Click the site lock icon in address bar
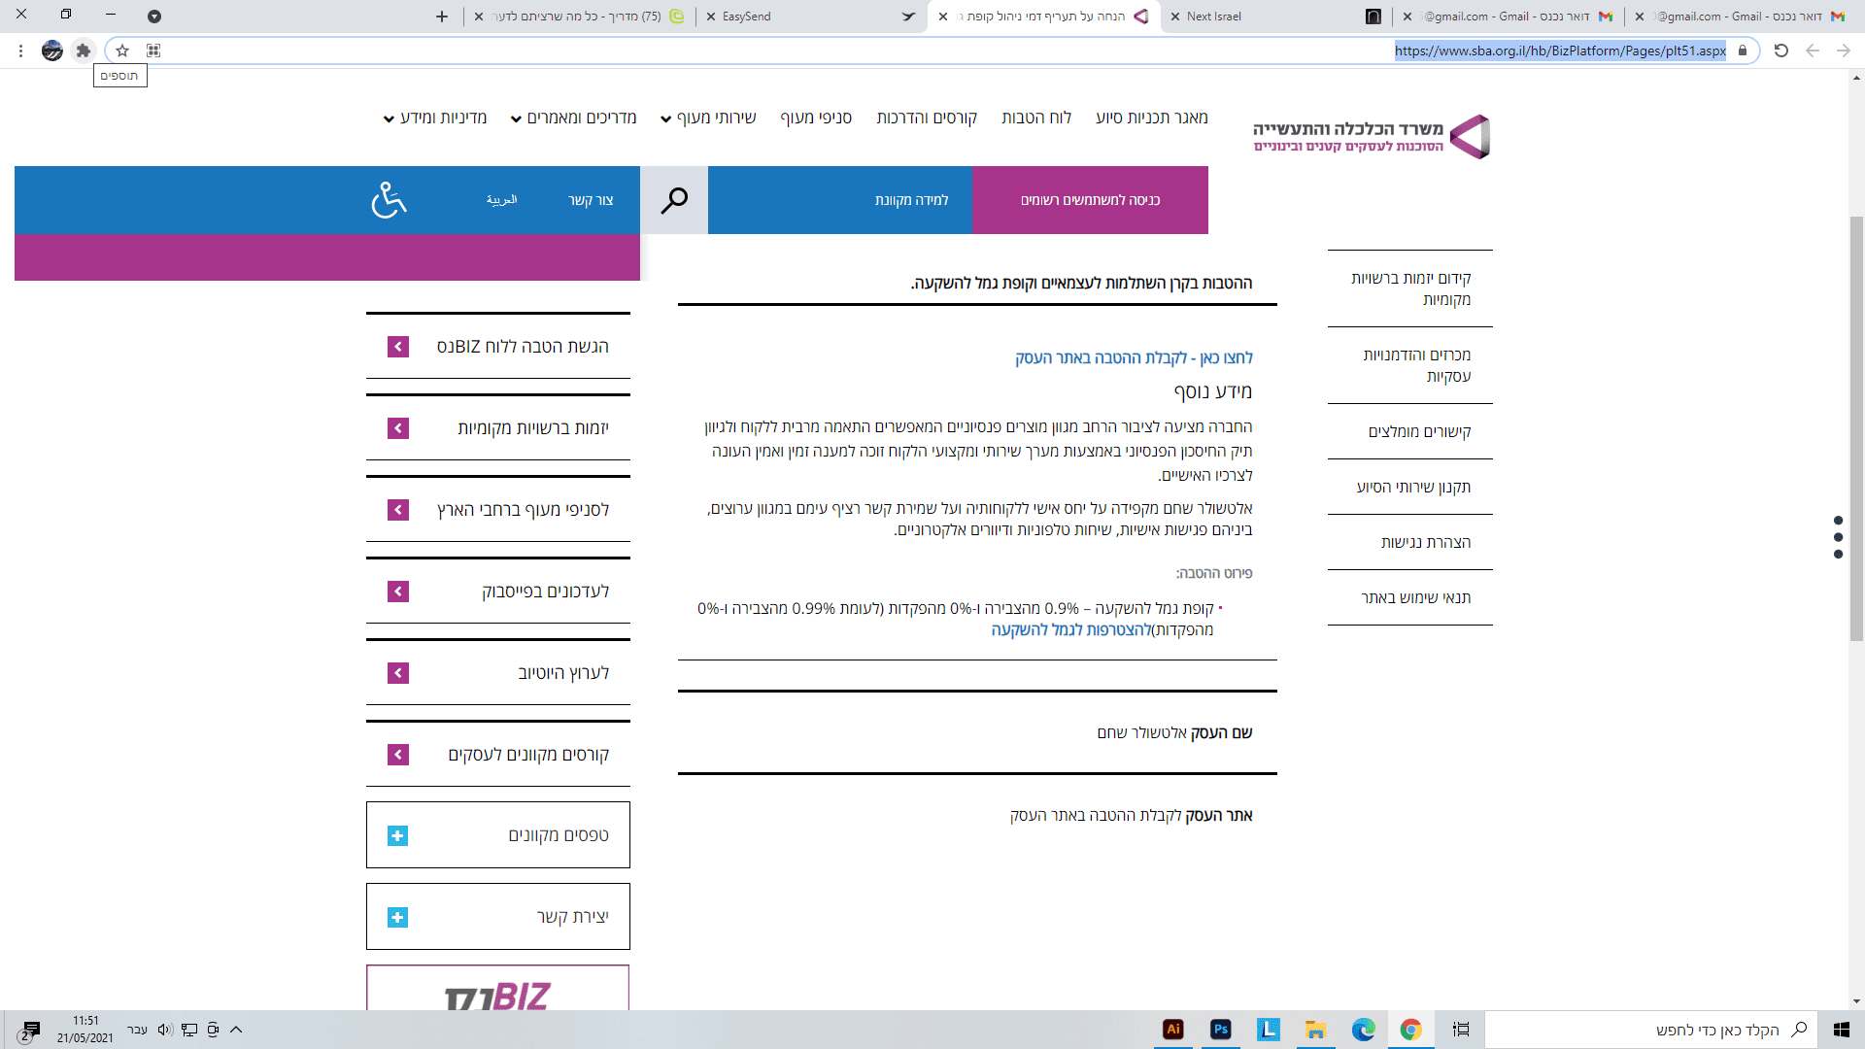Image resolution: width=1865 pixels, height=1049 pixels. [1743, 51]
